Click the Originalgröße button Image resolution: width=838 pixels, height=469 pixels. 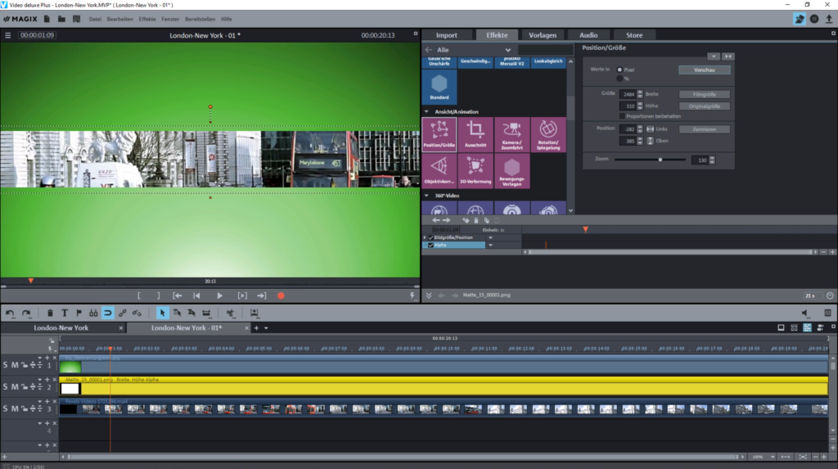click(x=705, y=106)
